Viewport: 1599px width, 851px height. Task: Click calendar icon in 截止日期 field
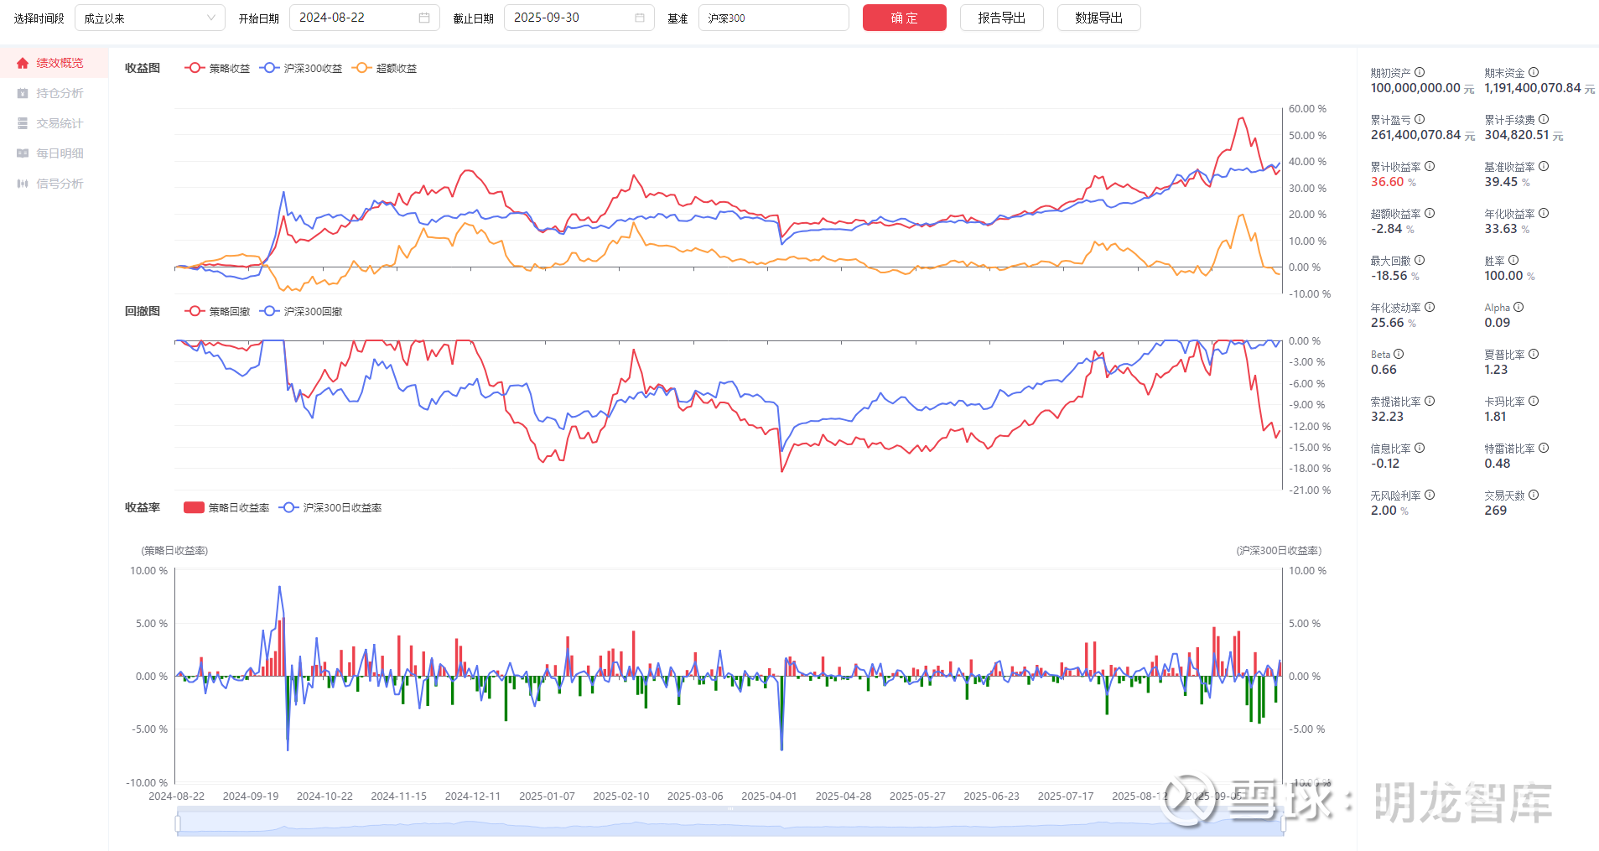point(640,18)
